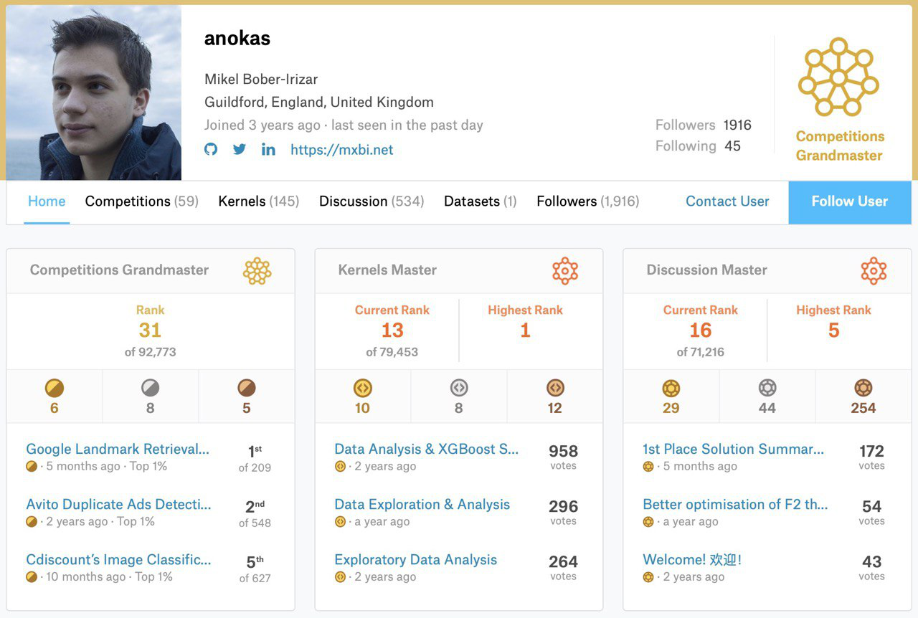Visit the https://mxbi.net website link

tap(341, 150)
